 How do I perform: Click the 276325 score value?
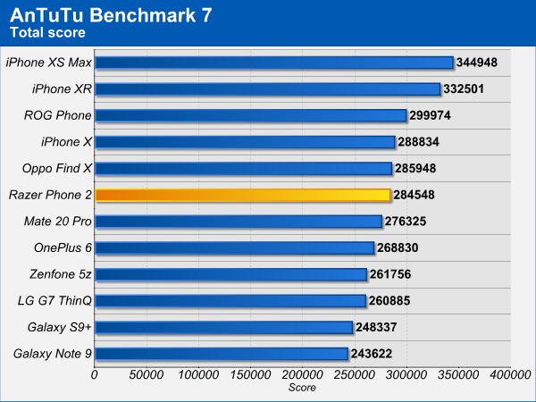coord(406,222)
